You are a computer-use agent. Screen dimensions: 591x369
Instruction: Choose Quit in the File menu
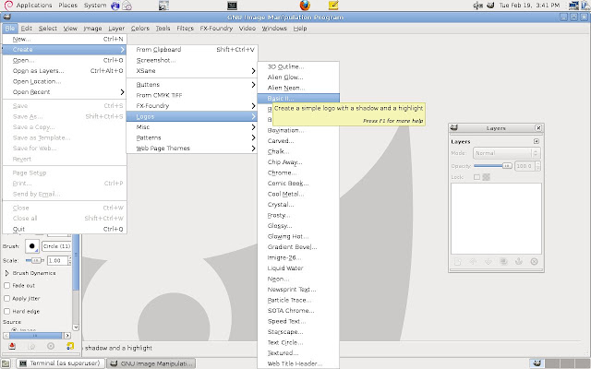click(65, 229)
